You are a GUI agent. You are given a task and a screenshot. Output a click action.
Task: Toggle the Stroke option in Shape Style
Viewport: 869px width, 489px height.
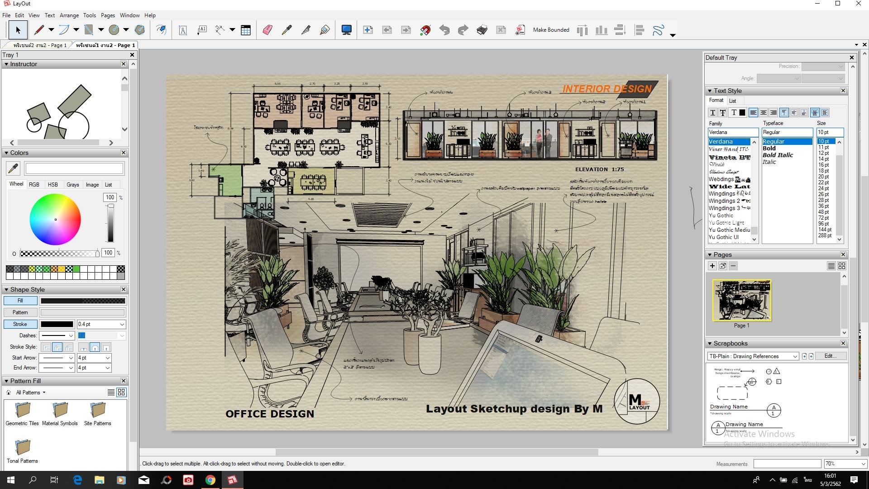pos(20,324)
